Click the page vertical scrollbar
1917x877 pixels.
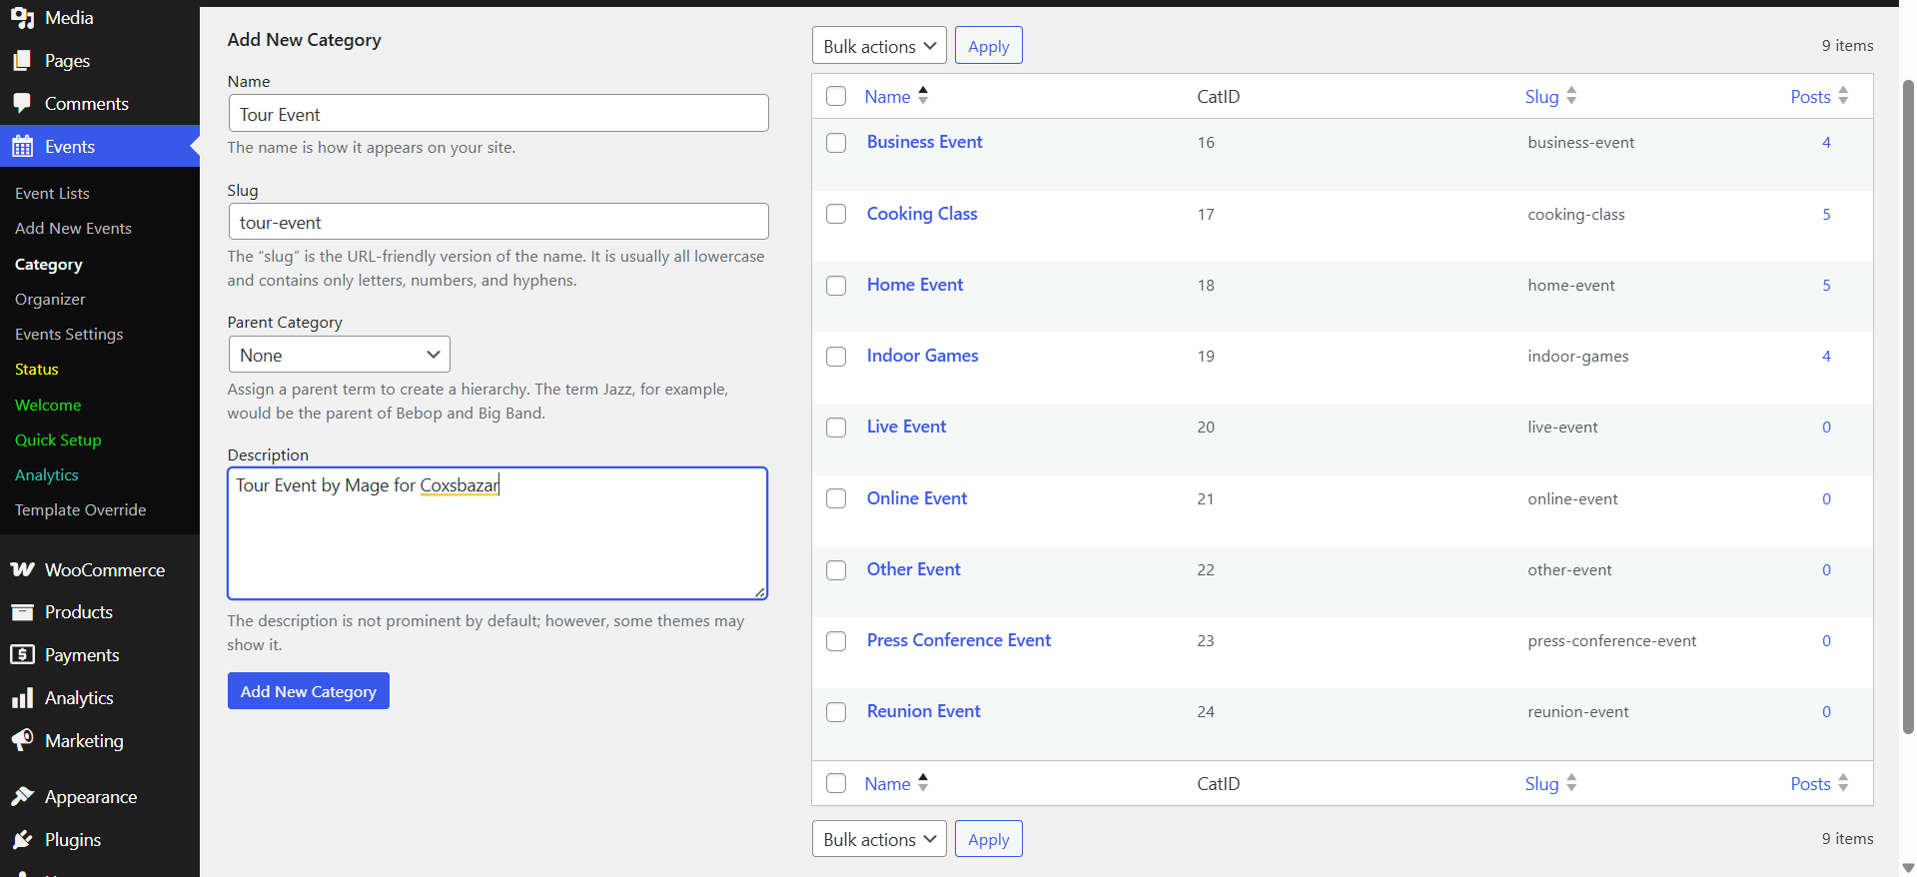point(1907,400)
